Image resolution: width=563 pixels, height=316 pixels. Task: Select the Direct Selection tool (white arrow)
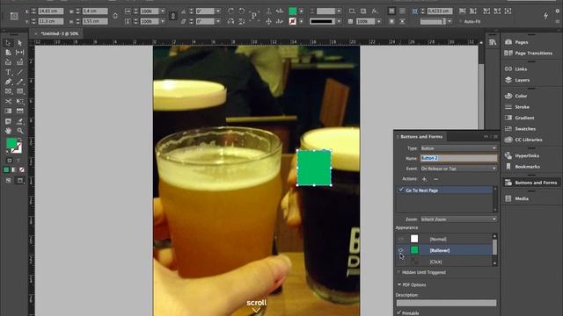pyautogui.click(x=19, y=43)
